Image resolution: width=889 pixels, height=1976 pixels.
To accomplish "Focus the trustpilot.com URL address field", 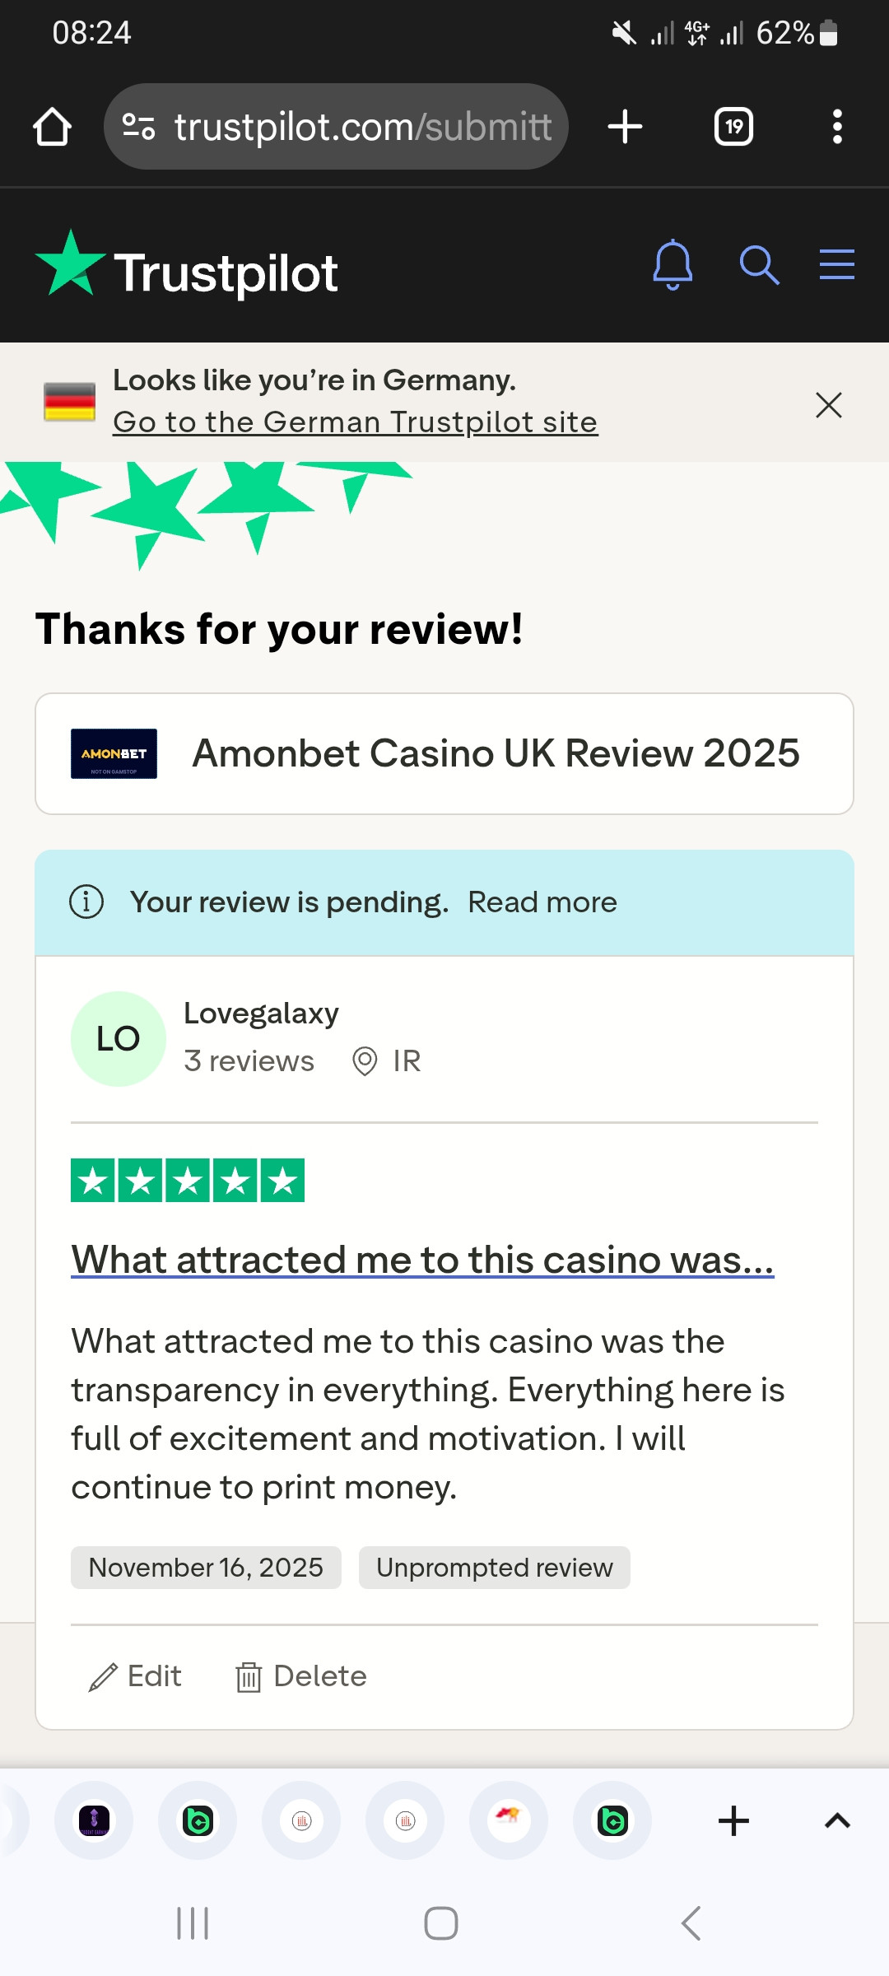I will 362,127.
